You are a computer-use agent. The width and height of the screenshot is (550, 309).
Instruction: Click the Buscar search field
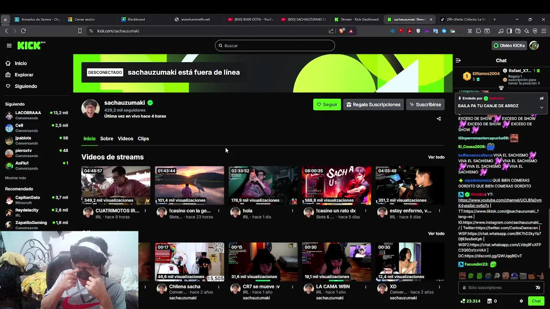275,45
